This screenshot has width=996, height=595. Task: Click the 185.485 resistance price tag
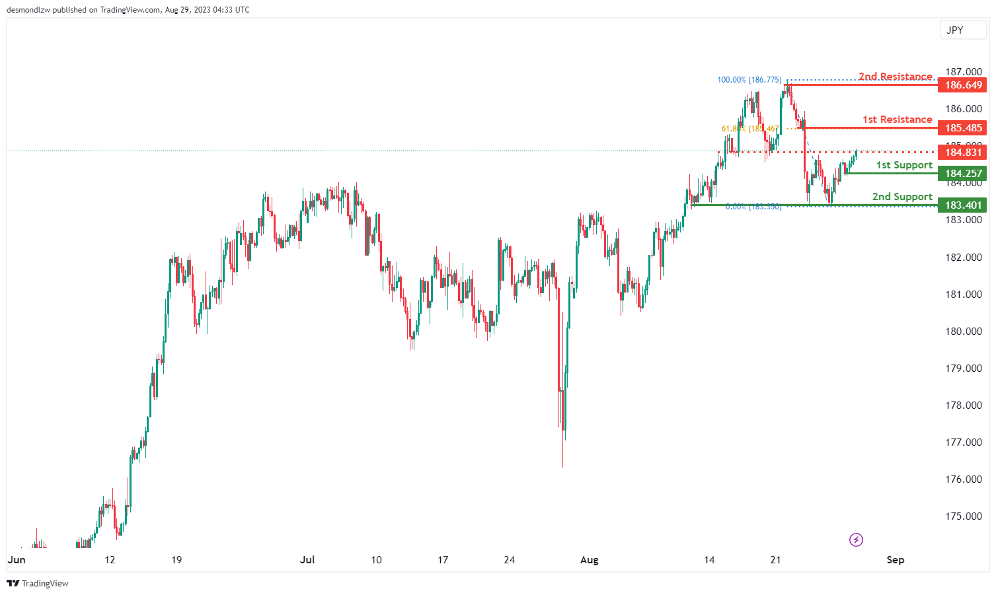(x=962, y=128)
